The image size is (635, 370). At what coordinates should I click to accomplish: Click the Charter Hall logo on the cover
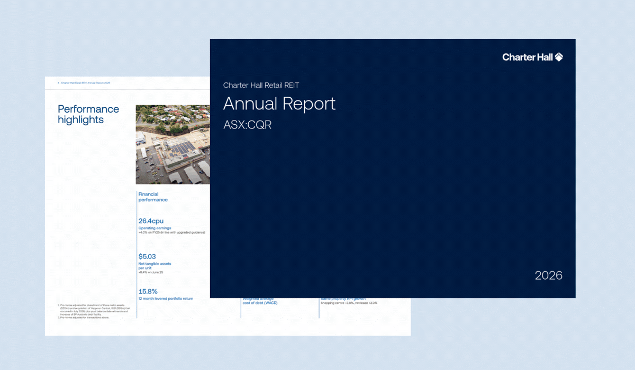[532, 57]
